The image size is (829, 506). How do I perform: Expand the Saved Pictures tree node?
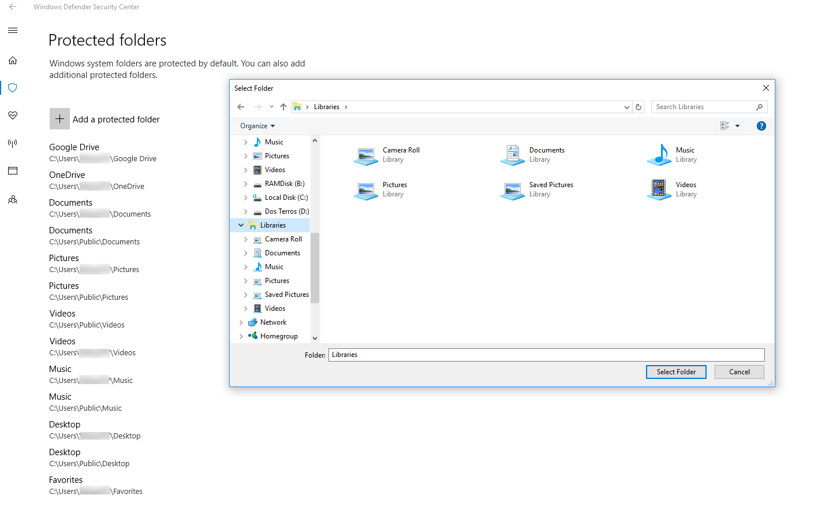coord(245,295)
